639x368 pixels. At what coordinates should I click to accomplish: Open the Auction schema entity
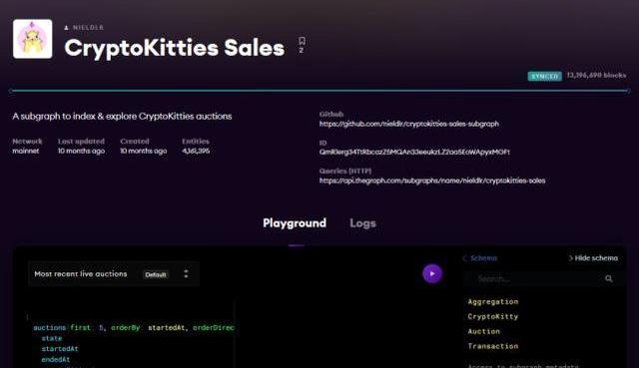[483, 331]
